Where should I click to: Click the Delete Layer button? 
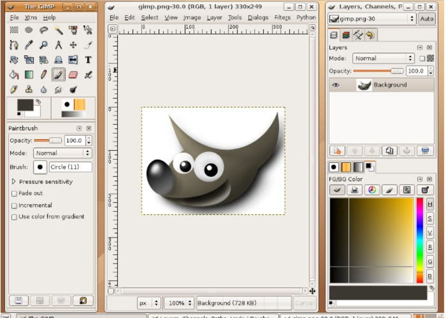pos(425,151)
